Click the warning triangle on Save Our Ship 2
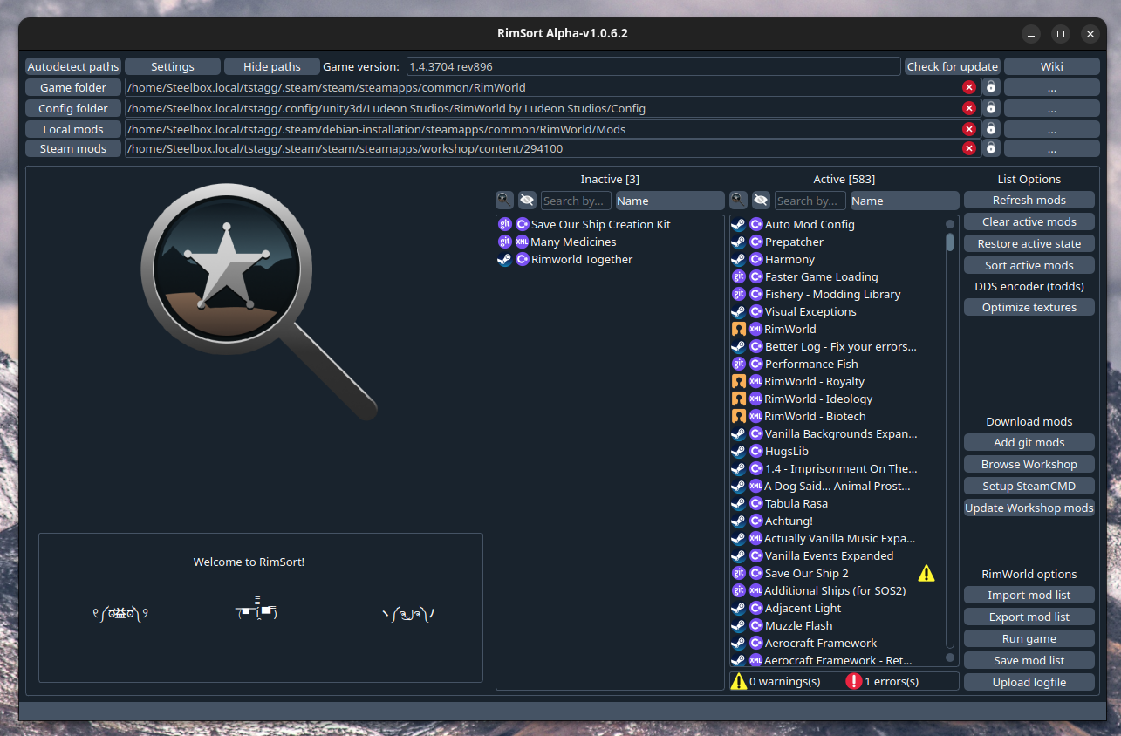This screenshot has width=1121, height=736. coord(926,573)
